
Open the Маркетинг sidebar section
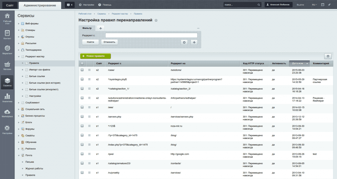pos(7,50)
